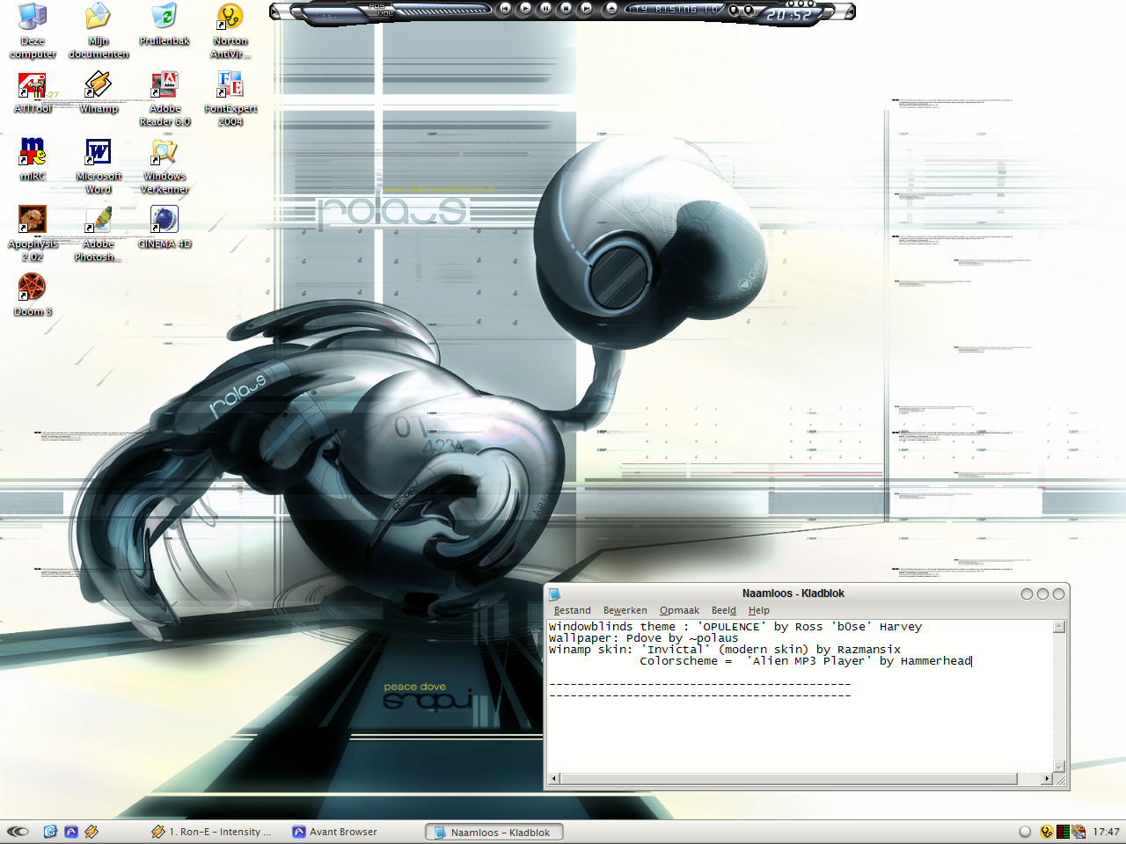The image size is (1126, 844).
Task: Switch to Avant Browser taskbar button
Action: point(335,832)
